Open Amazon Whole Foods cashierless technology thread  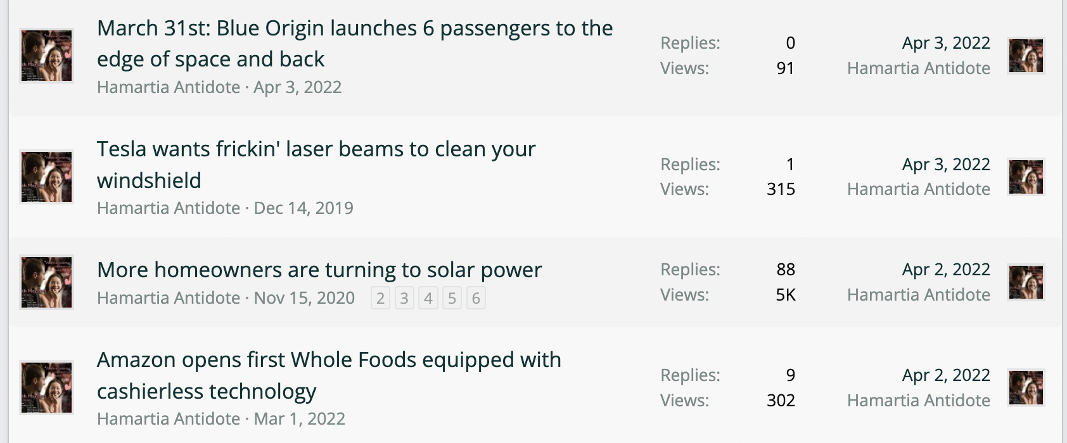[329, 375]
